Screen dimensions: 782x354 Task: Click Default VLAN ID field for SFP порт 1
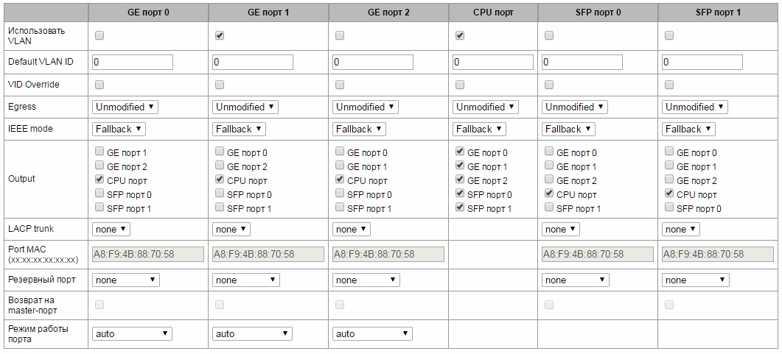[x=702, y=63]
